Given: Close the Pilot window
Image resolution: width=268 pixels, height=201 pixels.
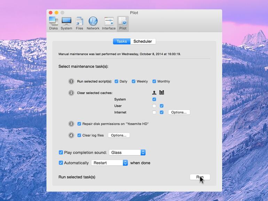Looking at the screenshot, I should coord(50,13).
